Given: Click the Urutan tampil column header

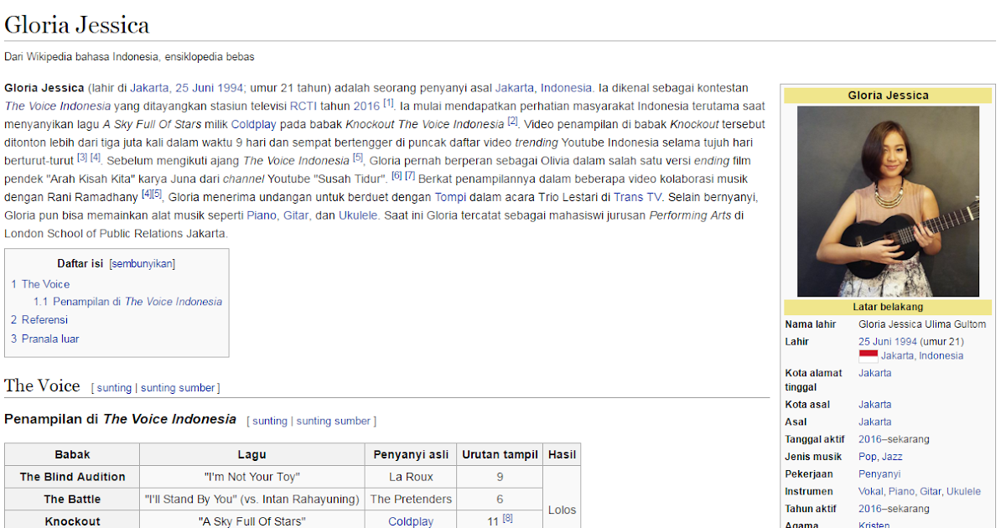Looking at the screenshot, I should 500,455.
